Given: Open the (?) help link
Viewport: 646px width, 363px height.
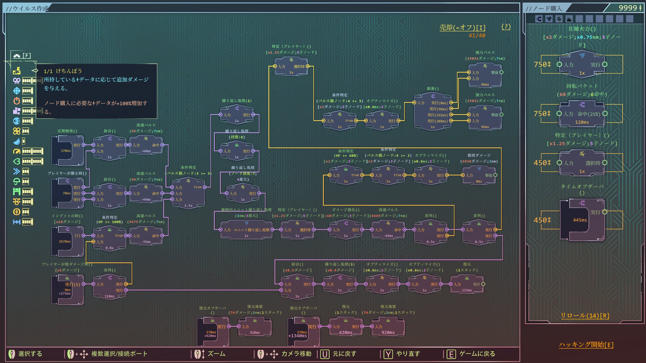Looking at the screenshot, I should tap(506, 27).
